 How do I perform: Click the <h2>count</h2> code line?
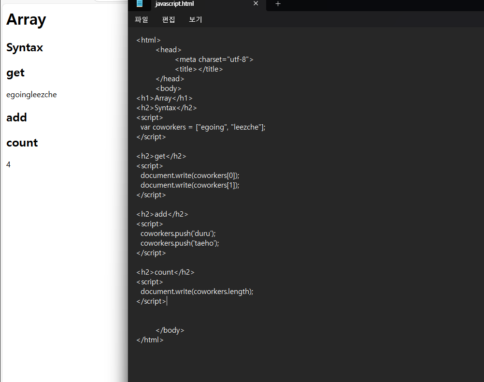(x=166, y=272)
